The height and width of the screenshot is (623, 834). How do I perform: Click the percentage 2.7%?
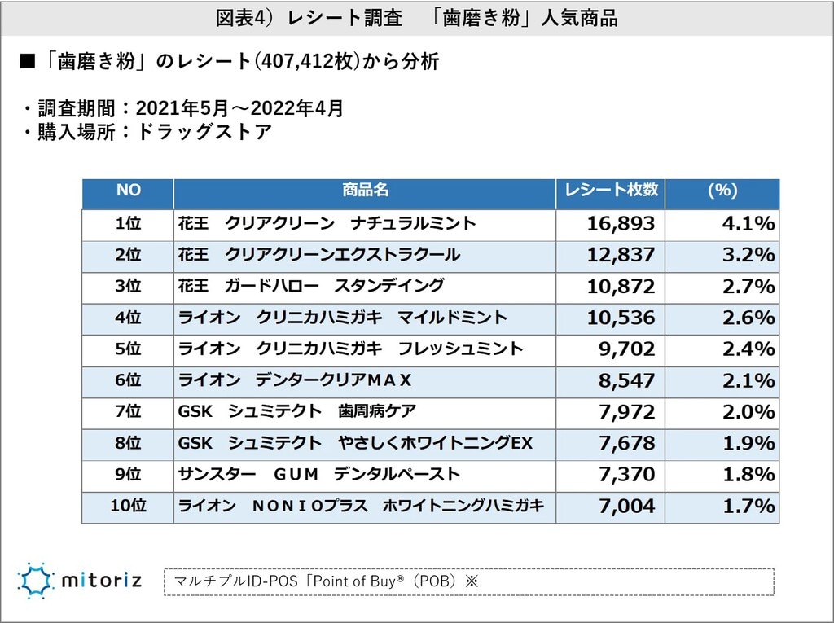tap(748, 286)
